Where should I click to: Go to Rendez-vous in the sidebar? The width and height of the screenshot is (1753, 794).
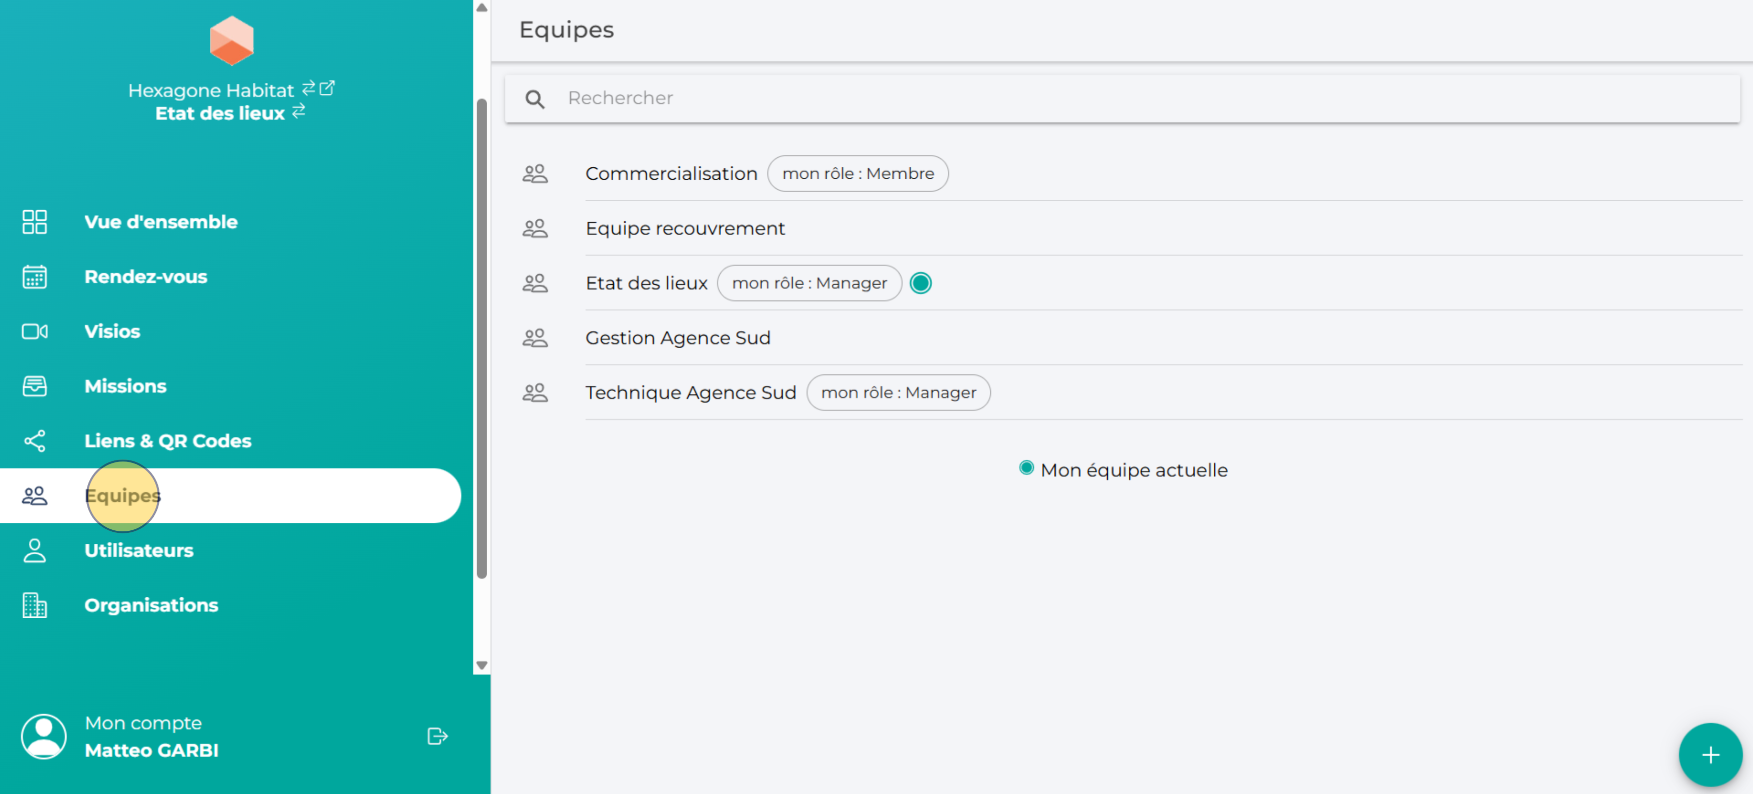pos(145,277)
